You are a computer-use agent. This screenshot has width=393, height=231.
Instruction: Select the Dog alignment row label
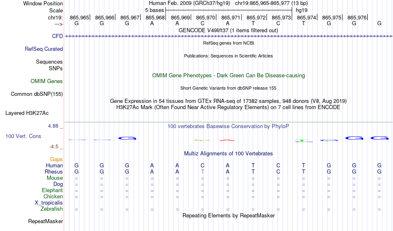58,184
